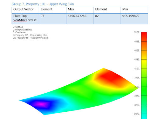Select the 'Output Vector' header cell
Viewport: 159px width, 119px height.
pyautogui.click(x=25, y=10)
